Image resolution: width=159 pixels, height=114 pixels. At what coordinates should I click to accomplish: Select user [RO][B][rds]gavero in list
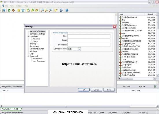[x=129, y=25]
